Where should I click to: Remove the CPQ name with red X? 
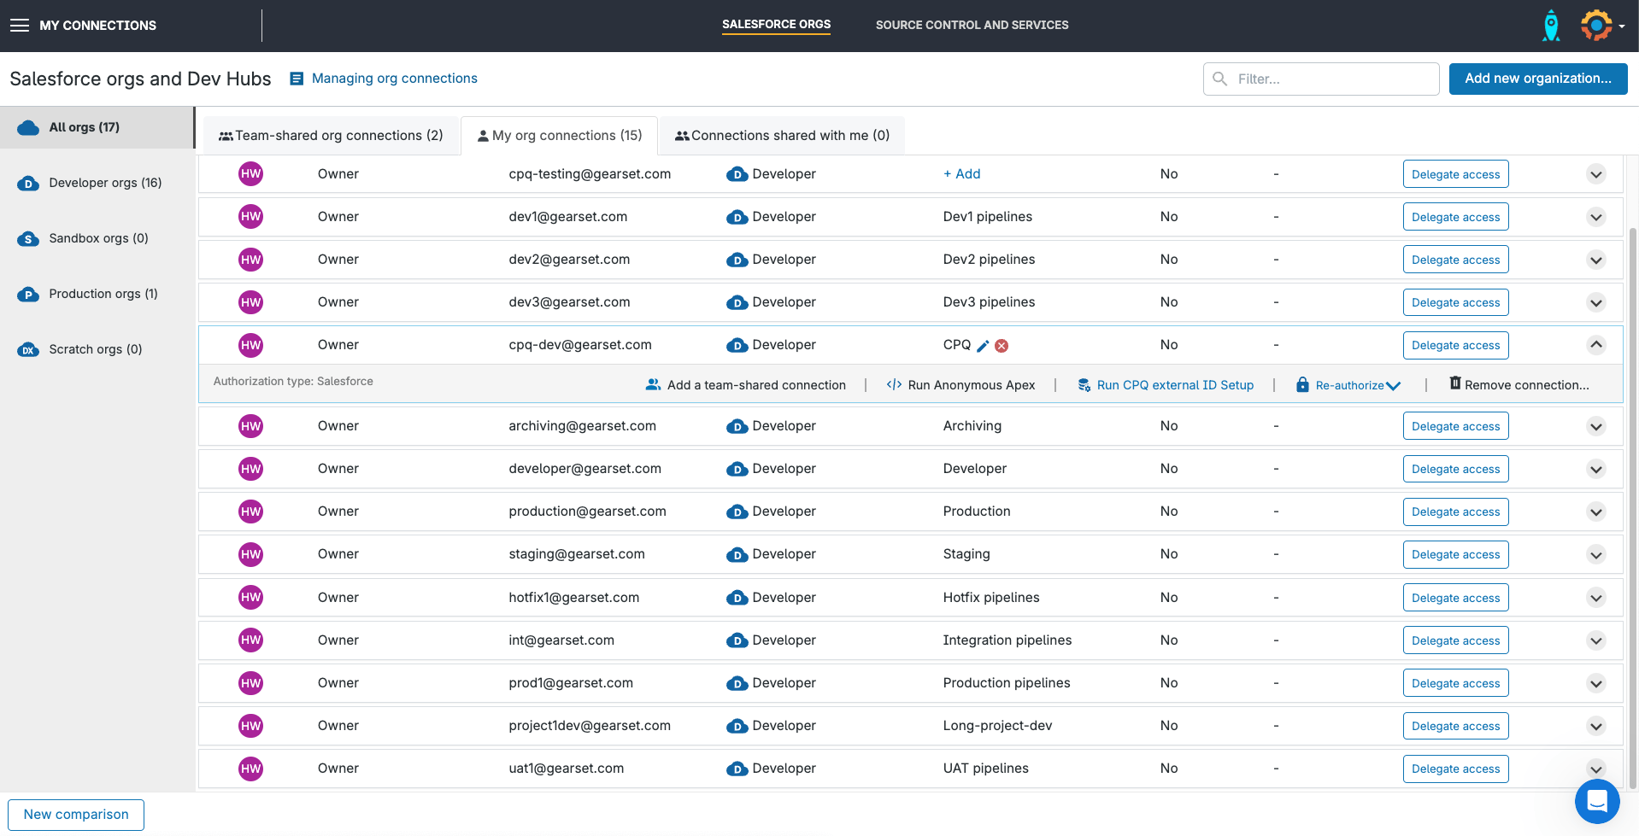pyautogui.click(x=1002, y=346)
